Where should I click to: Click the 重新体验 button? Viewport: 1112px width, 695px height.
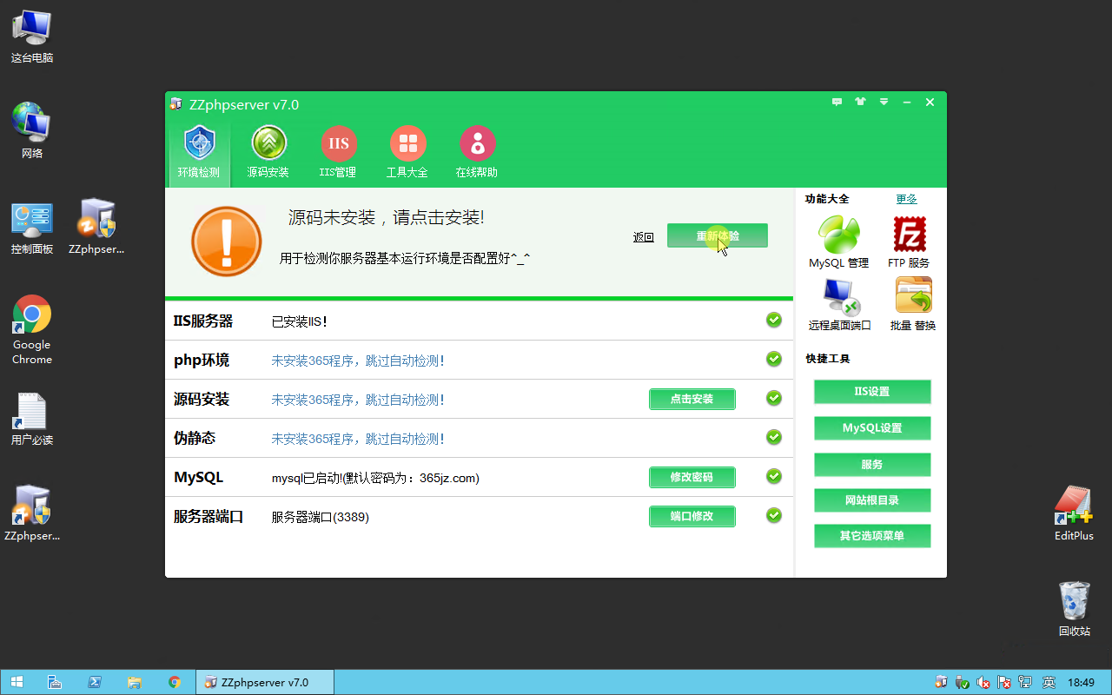718,235
